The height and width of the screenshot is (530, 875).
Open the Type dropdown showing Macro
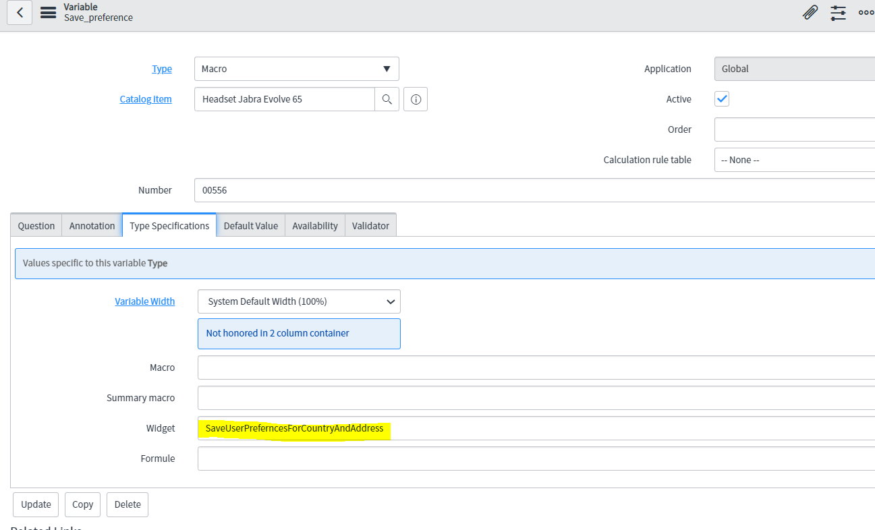coord(296,69)
